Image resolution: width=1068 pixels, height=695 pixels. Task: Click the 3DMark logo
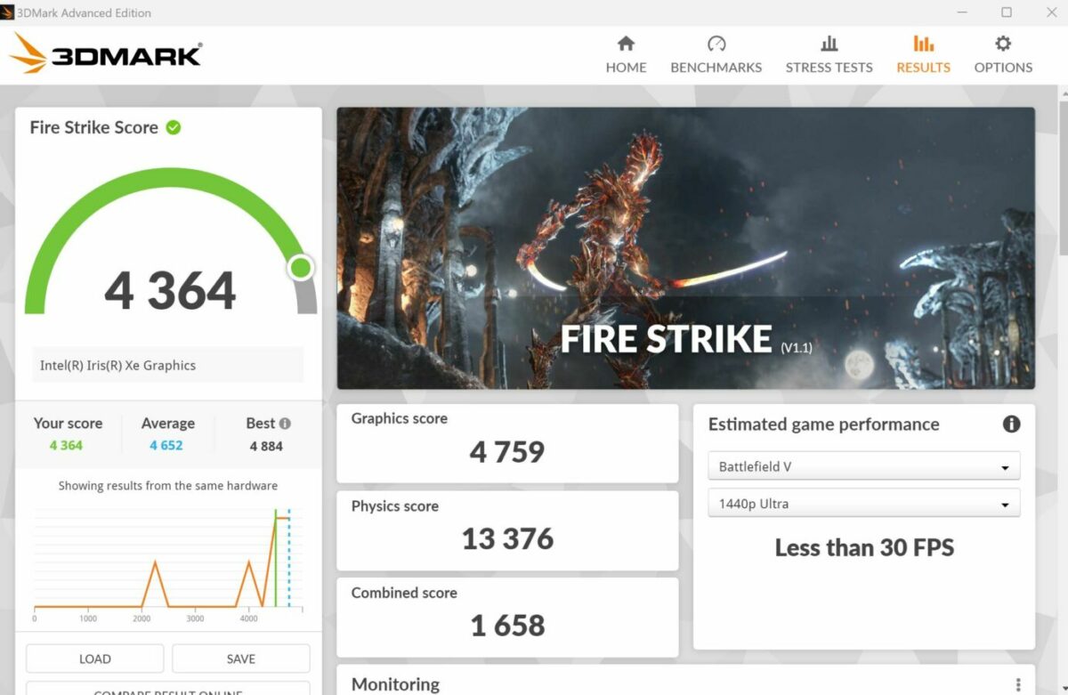pyautogui.click(x=105, y=54)
